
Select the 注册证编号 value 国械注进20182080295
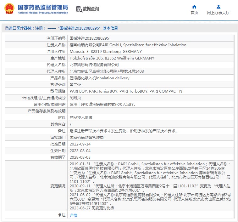(89, 38)
